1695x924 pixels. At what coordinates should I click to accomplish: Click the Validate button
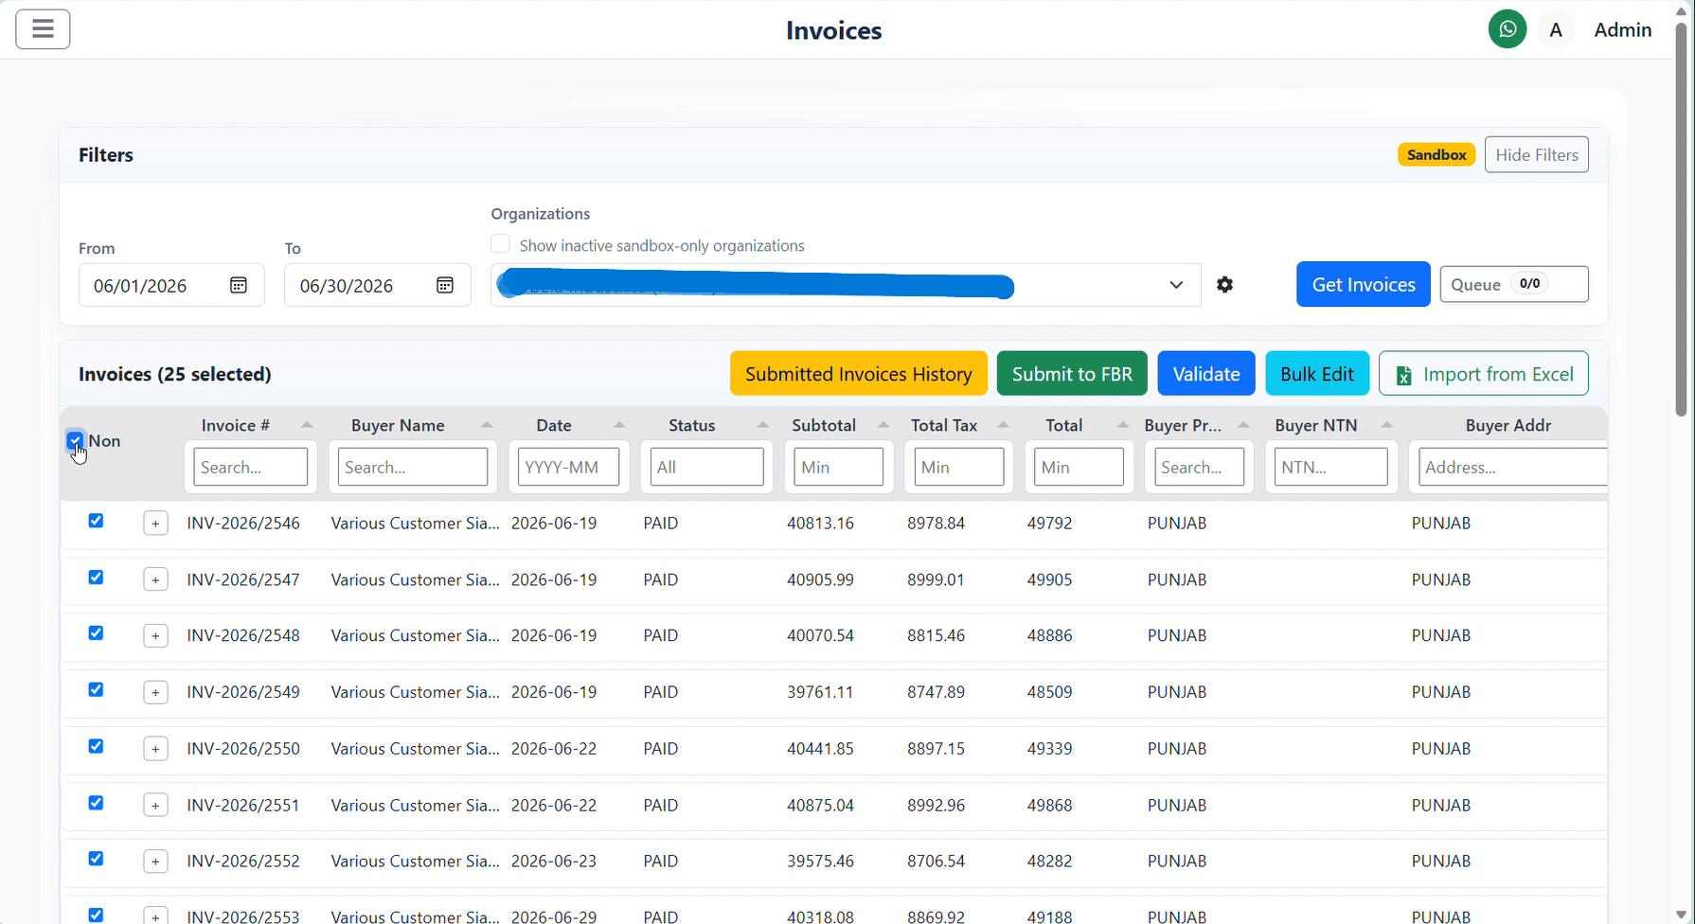click(1206, 373)
